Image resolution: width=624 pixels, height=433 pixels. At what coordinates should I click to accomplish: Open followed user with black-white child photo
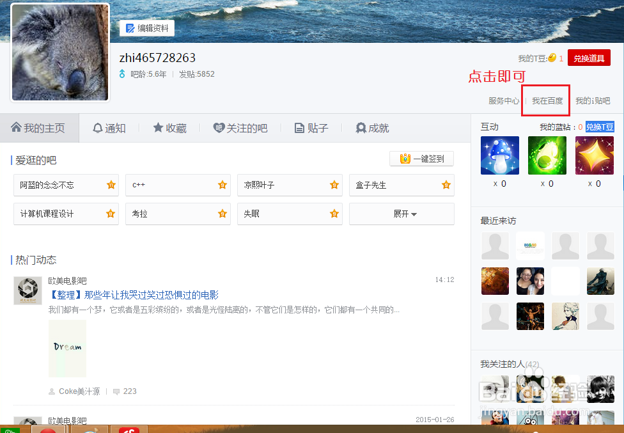click(600, 389)
